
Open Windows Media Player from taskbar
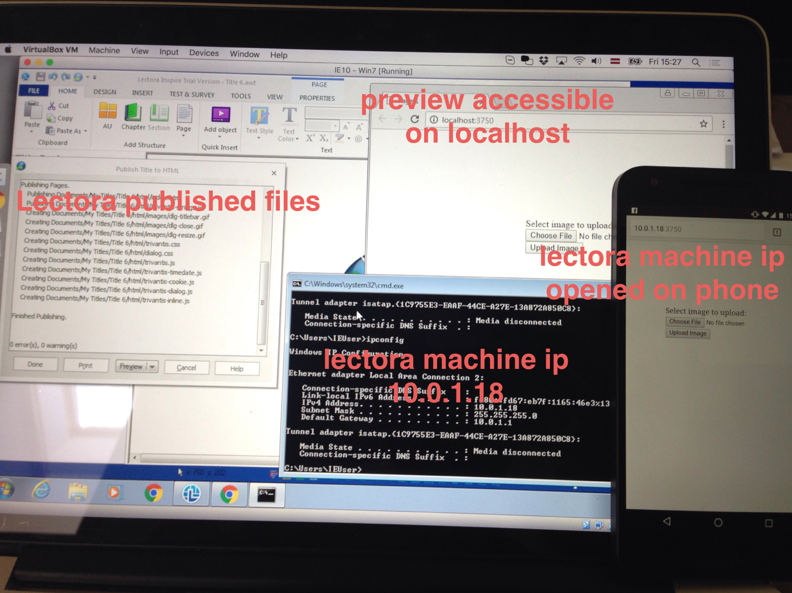click(x=114, y=493)
